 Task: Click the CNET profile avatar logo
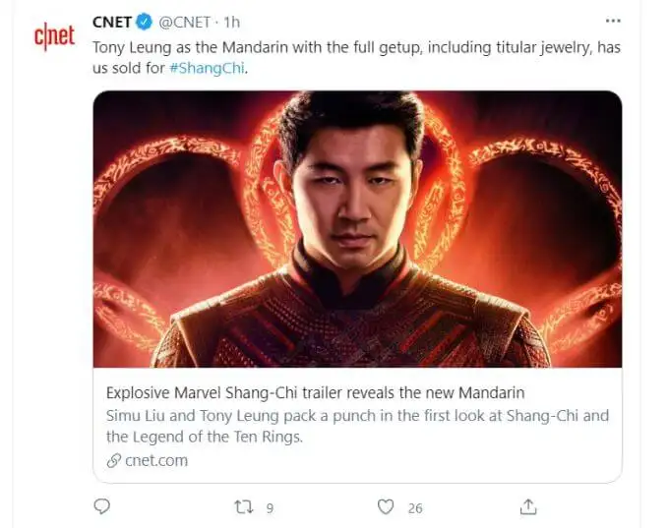(54, 36)
